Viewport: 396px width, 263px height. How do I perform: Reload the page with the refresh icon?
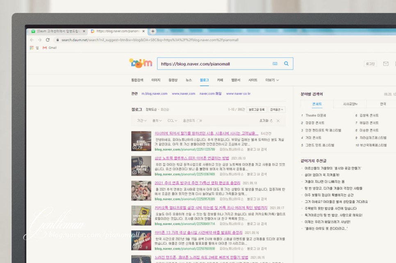(x=48, y=40)
